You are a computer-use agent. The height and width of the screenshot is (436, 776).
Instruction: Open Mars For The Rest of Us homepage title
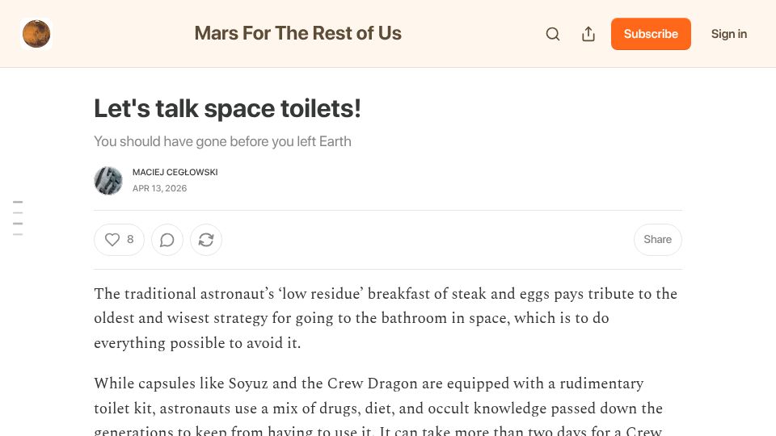click(298, 33)
